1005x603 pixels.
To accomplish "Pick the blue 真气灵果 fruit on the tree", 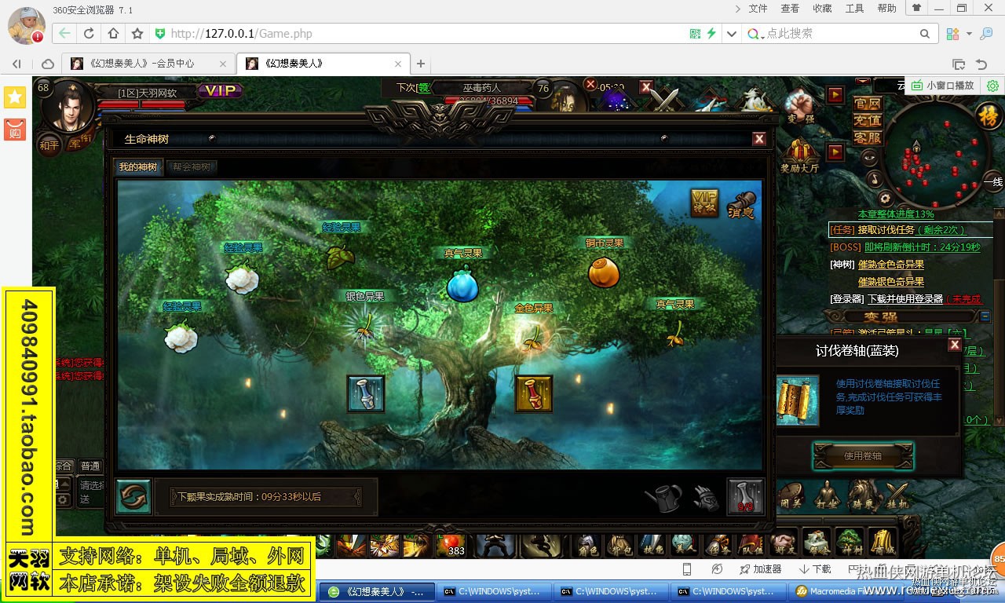I will pyautogui.click(x=462, y=284).
